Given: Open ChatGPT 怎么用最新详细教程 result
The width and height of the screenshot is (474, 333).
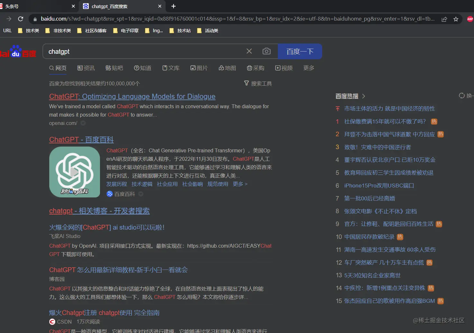Looking at the screenshot, I should [118, 270].
